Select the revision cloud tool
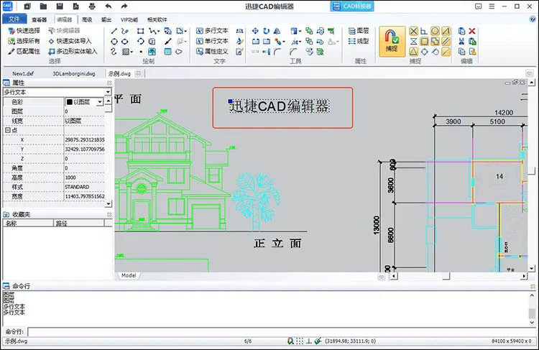Image resolution: width=539 pixels, height=350 pixels. point(179,52)
